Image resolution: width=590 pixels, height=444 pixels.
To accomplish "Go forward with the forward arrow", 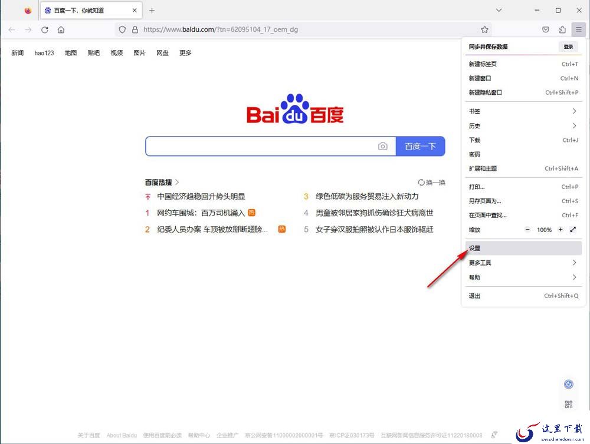I will tap(28, 29).
